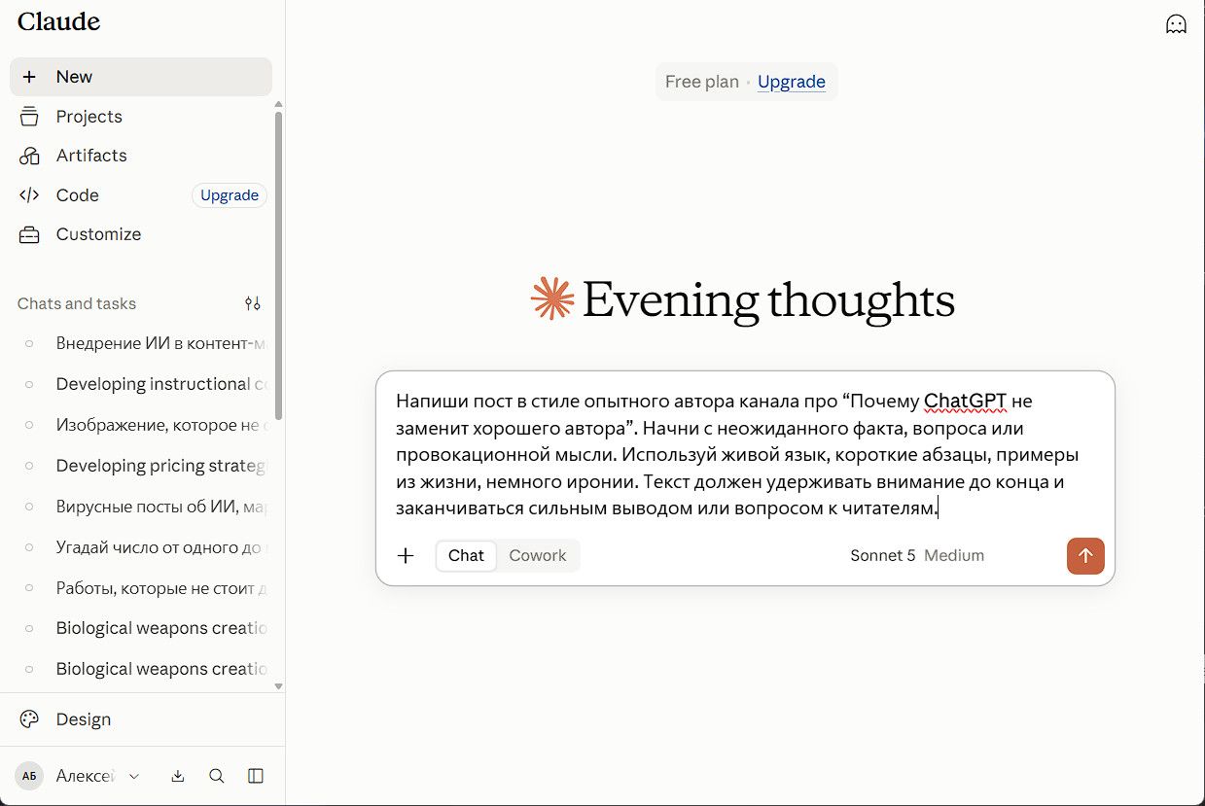Switch to Cowork mode tab
The height and width of the screenshot is (806, 1205).
(x=538, y=555)
